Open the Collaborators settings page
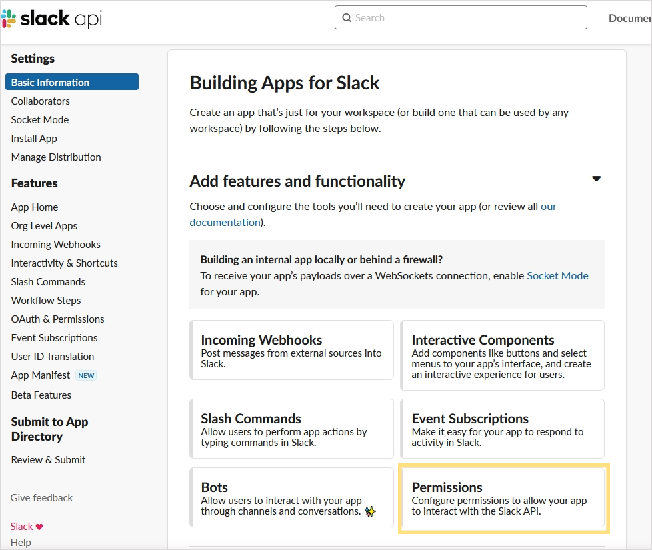The width and height of the screenshot is (652, 550). 41,101
